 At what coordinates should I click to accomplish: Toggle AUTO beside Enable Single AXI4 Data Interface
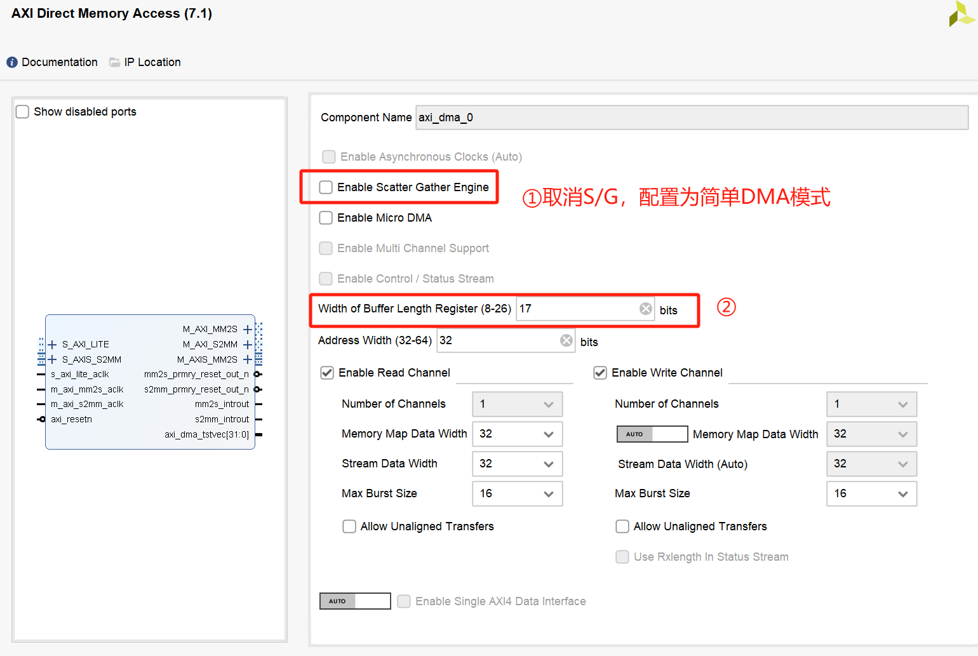(x=354, y=601)
